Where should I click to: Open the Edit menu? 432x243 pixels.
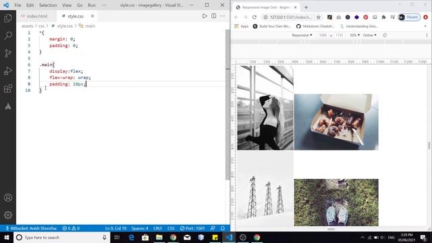(30, 5)
